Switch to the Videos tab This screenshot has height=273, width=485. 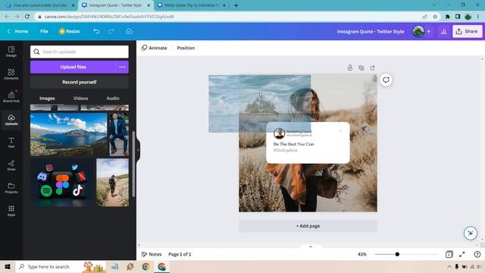click(x=80, y=98)
